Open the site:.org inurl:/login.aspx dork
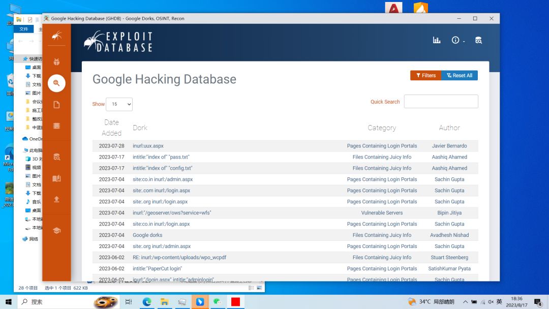 (160, 202)
